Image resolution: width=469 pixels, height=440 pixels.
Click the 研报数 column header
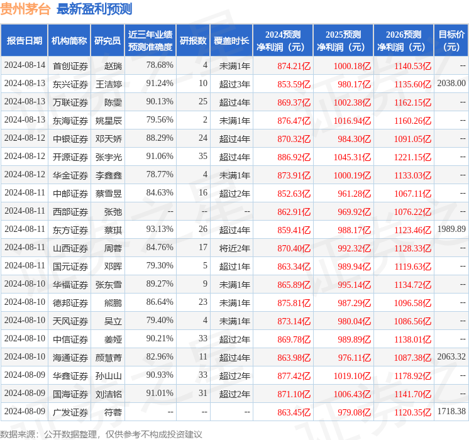[x=193, y=40]
